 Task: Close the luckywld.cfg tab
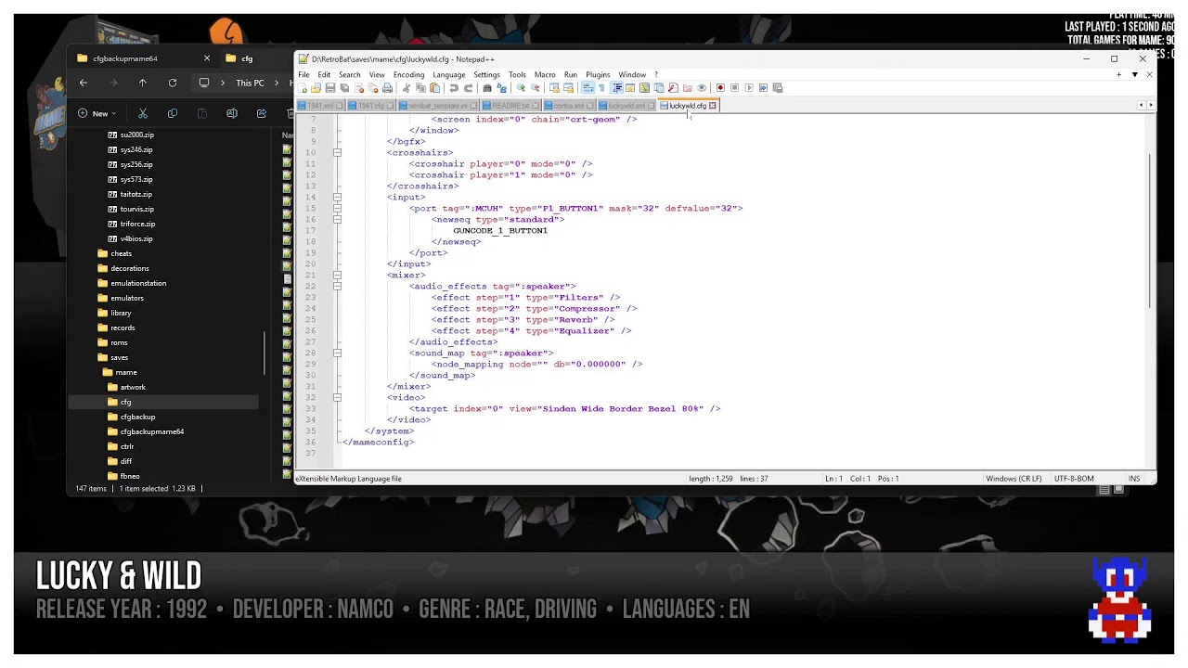[713, 106]
